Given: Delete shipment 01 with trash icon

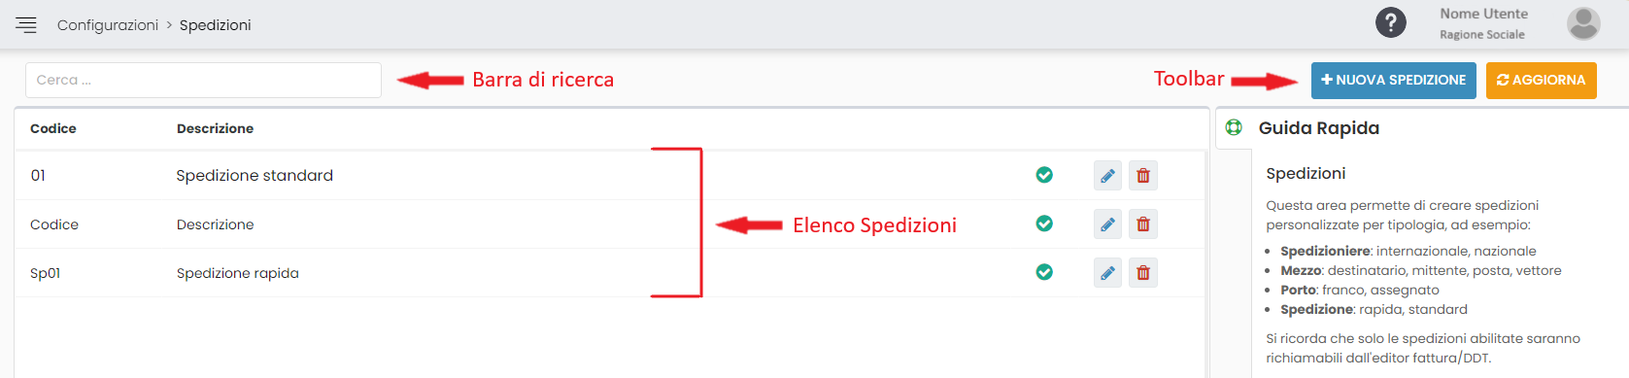Looking at the screenshot, I should tap(1143, 176).
